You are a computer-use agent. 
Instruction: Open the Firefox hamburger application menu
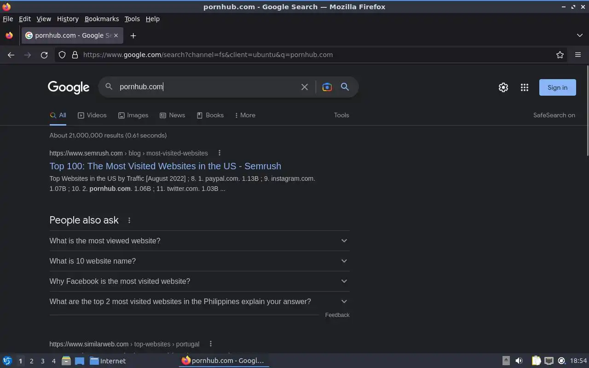(x=578, y=55)
